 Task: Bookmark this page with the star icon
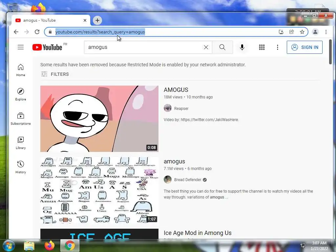coord(302,32)
